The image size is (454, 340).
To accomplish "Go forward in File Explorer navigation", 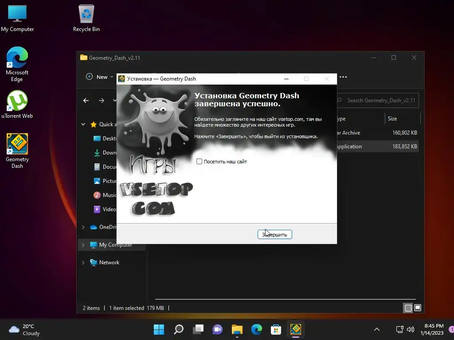I will (x=102, y=100).
